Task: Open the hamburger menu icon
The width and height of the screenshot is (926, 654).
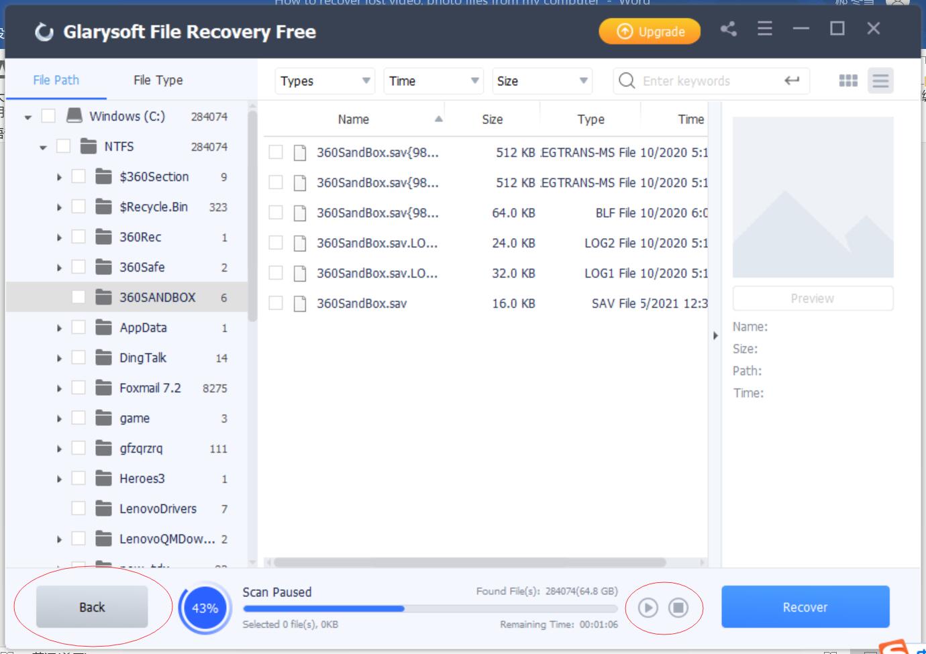Action: click(764, 29)
